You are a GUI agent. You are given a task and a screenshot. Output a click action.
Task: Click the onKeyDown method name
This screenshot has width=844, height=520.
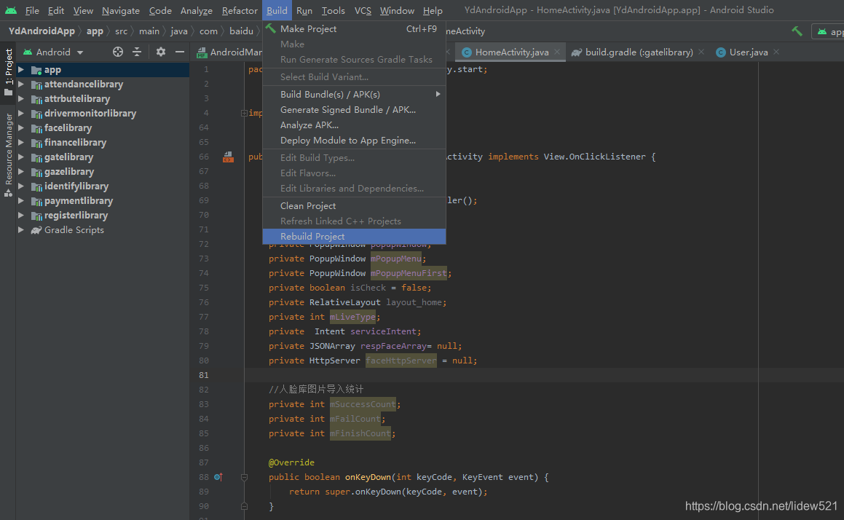[368, 477]
